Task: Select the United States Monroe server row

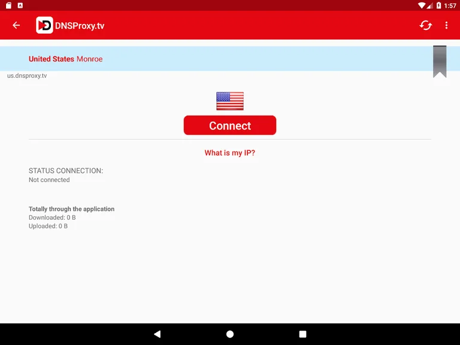Action: point(230,59)
